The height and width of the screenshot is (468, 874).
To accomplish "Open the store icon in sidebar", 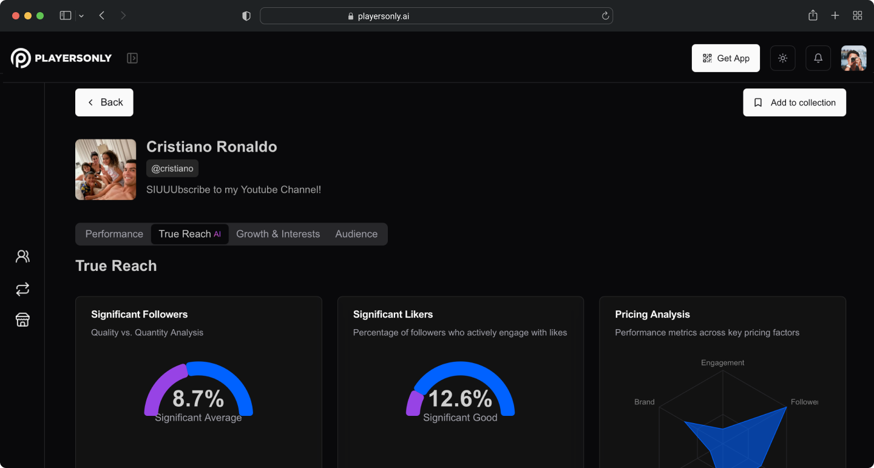I will point(22,319).
